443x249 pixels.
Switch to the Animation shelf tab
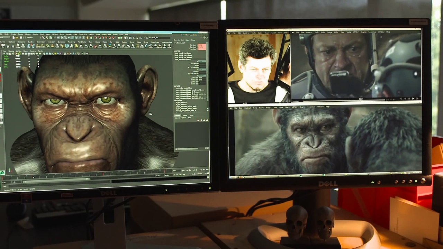(x=52, y=42)
